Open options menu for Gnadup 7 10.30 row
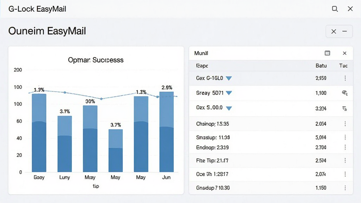 point(345,188)
